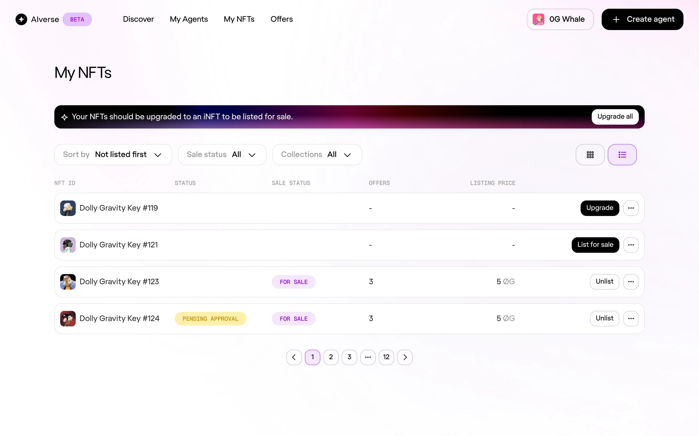Expand the Sale status filter dropdown
This screenshot has height=436, width=699.
(222, 155)
